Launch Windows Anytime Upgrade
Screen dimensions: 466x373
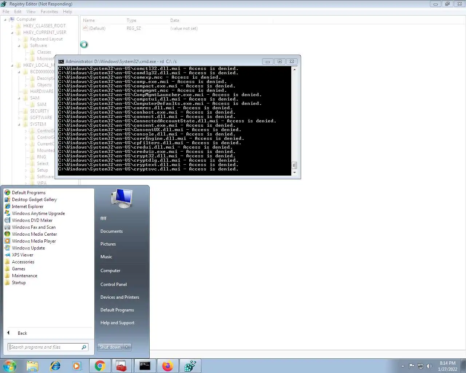point(38,213)
